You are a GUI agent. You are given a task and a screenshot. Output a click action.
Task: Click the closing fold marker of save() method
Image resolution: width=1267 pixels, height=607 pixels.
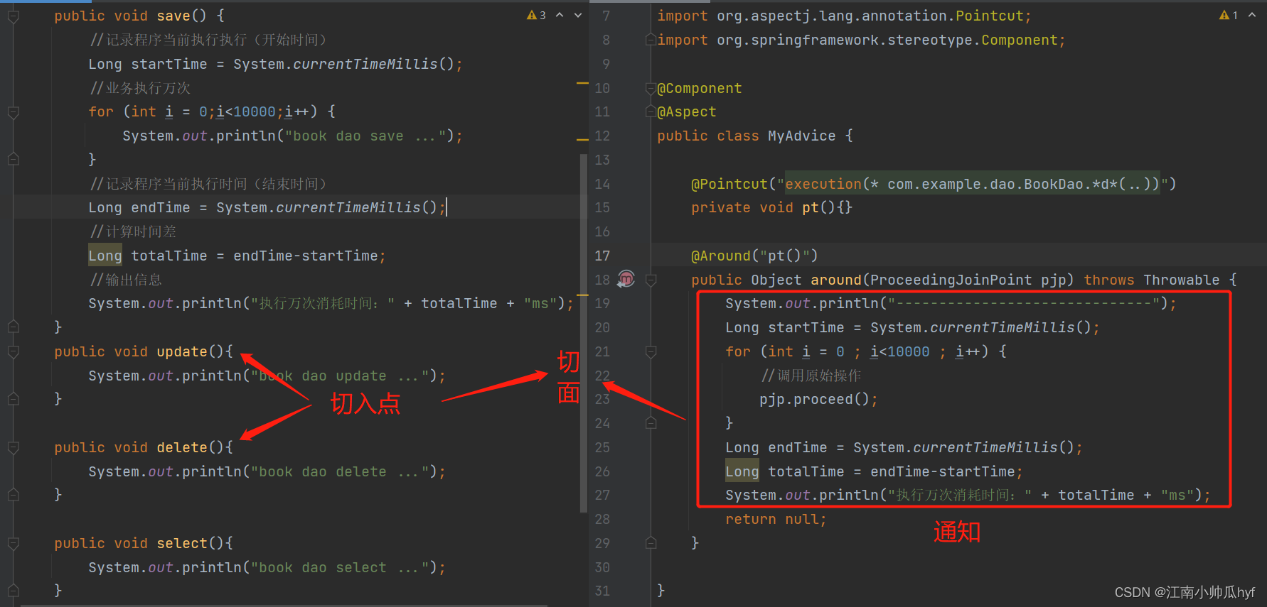14,327
